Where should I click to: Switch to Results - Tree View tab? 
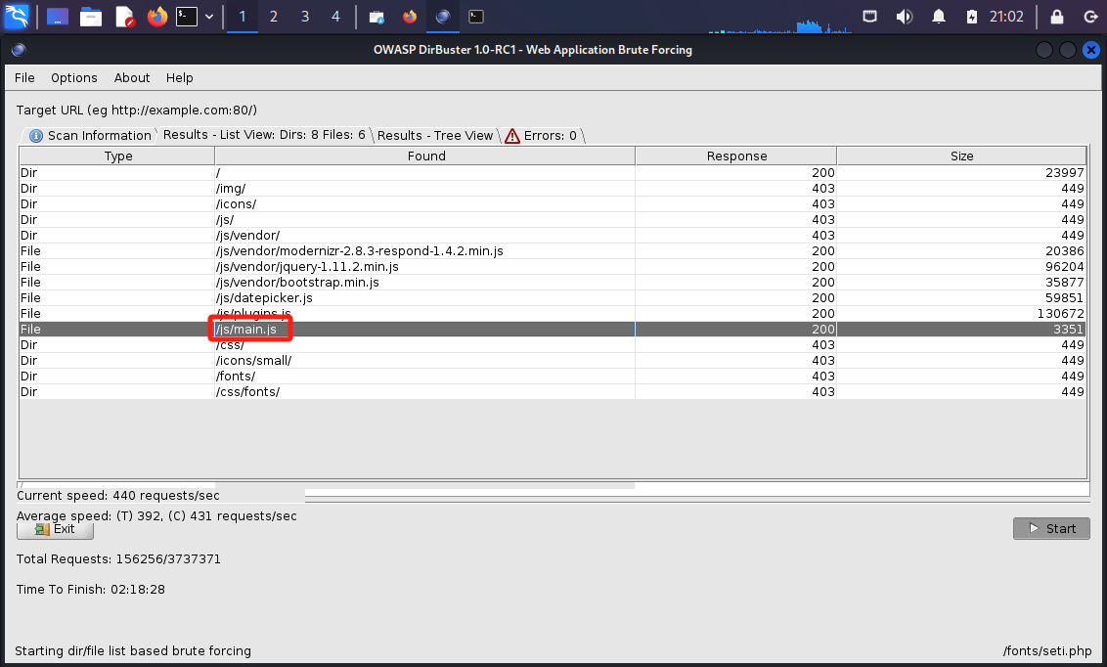435,136
